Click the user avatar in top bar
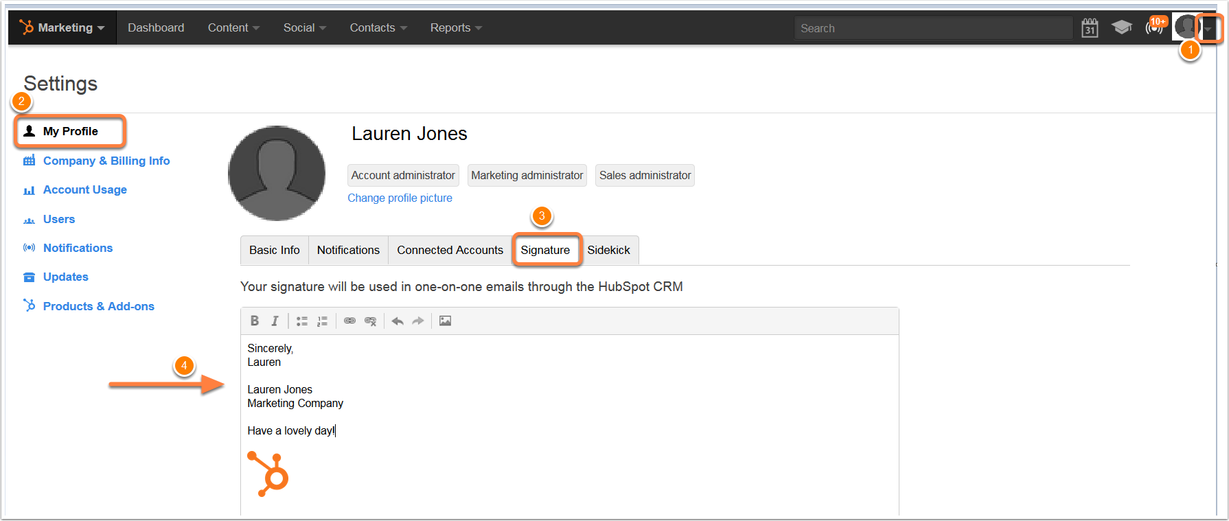Image resolution: width=1229 pixels, height=521 pixels. (x=1186, y=27)
